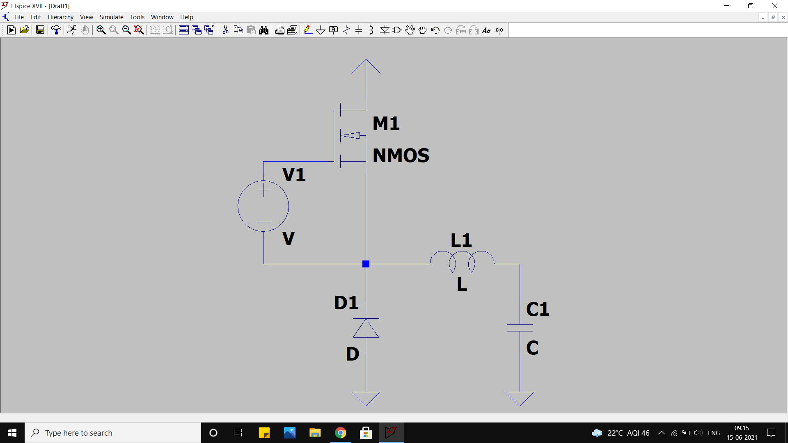The image size is (788, 443).
Task: Expand the Hierarchy menu
Action: click(60, 17)
